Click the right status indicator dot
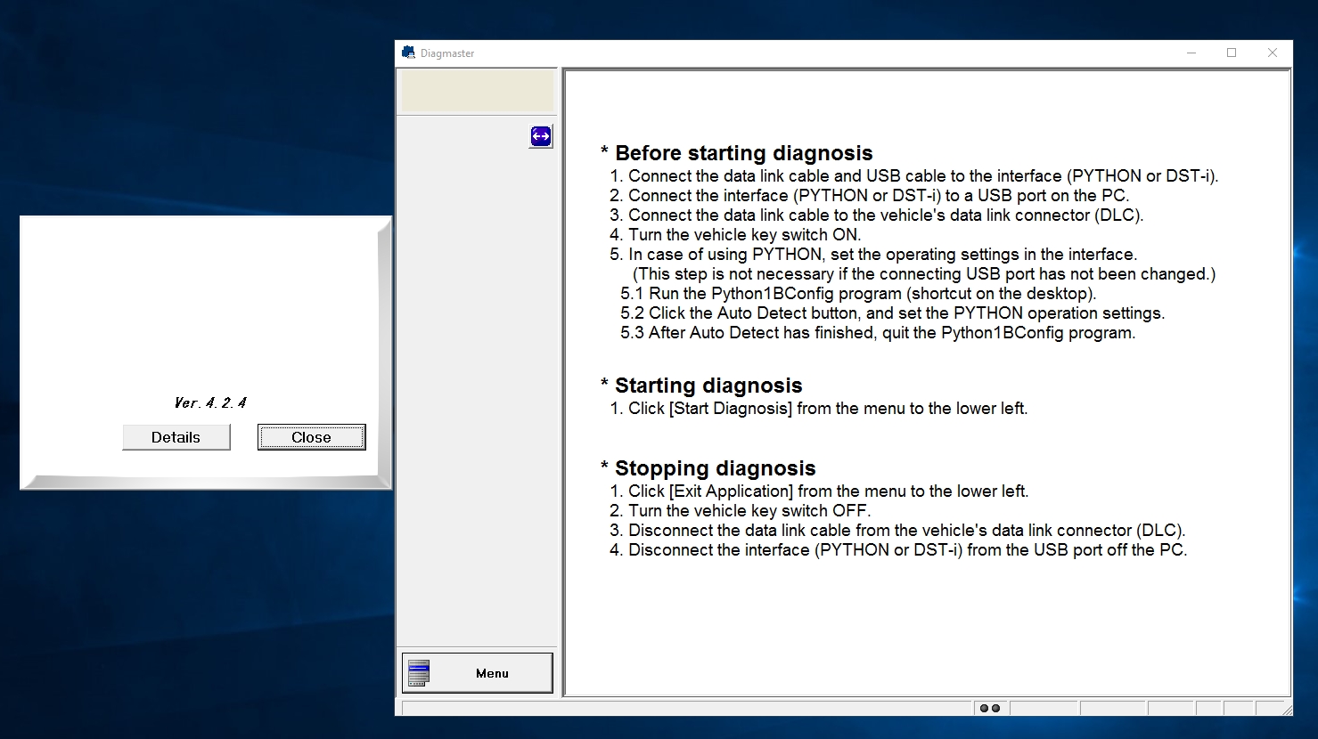Viewport: 1318px width, 739px height. click(x=995, y=707)
